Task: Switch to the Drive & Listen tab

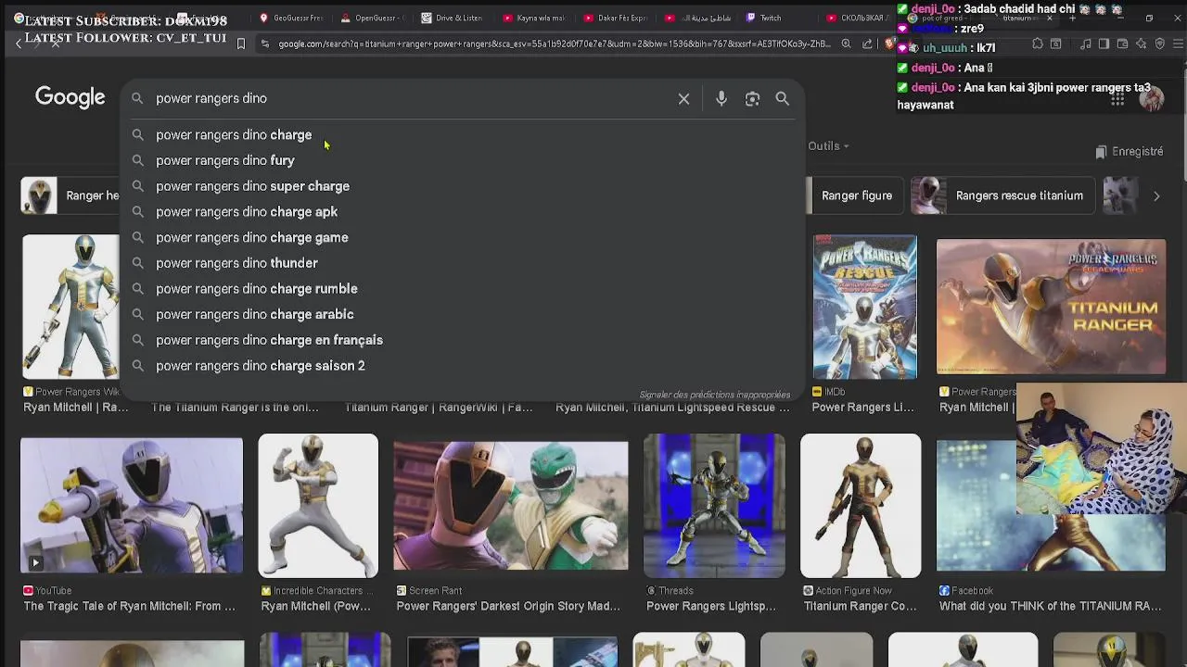Action: (x=452, y=18)
